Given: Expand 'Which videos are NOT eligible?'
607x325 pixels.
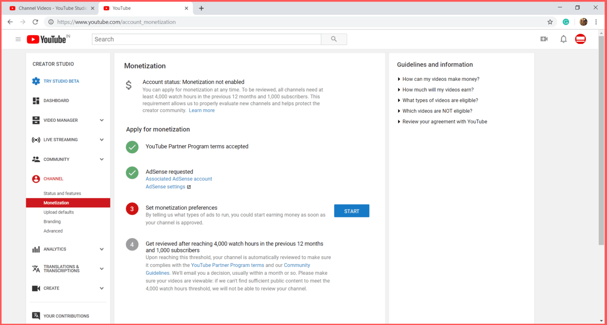Looking at the screenshot, I should tap(435, 111).
